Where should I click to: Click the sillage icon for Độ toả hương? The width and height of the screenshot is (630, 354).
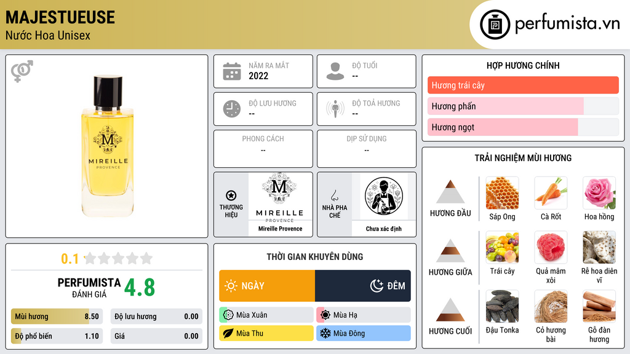335,109
